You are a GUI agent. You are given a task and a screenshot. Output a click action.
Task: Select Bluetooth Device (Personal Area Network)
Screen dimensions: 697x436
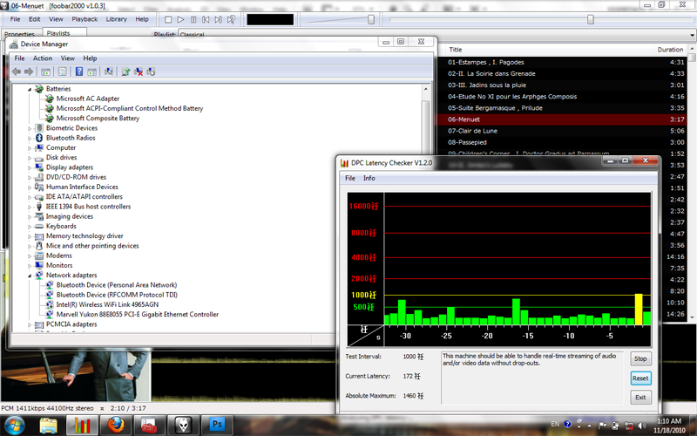[x=117, y=285]
